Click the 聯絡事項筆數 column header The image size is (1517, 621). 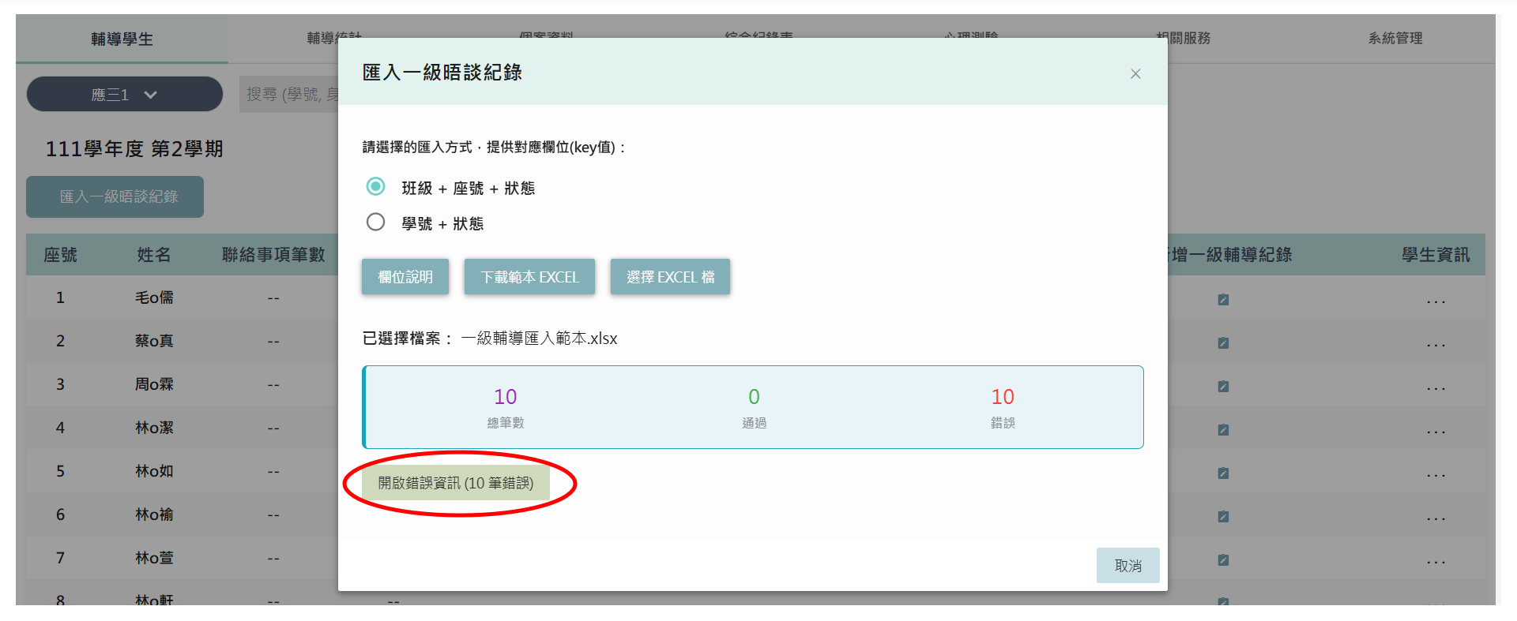[273, 255]
